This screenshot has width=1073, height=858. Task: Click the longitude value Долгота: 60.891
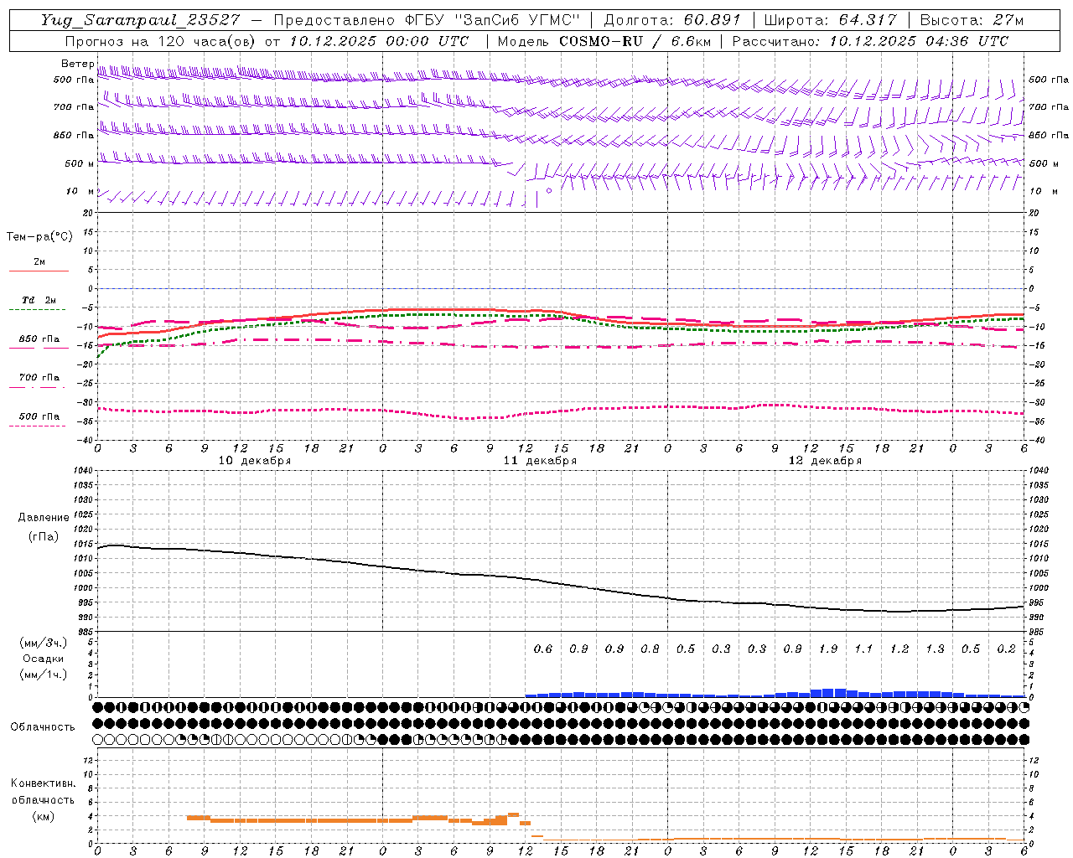[x=672, y=20]
